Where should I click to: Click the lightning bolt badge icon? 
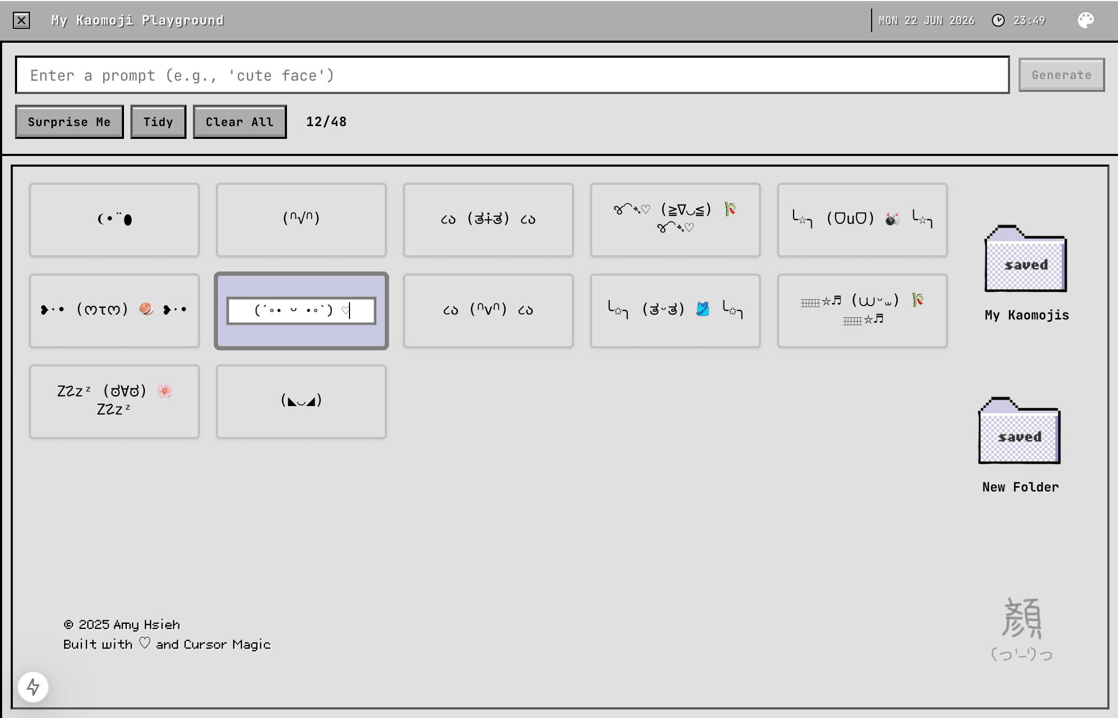pos(33,687)
